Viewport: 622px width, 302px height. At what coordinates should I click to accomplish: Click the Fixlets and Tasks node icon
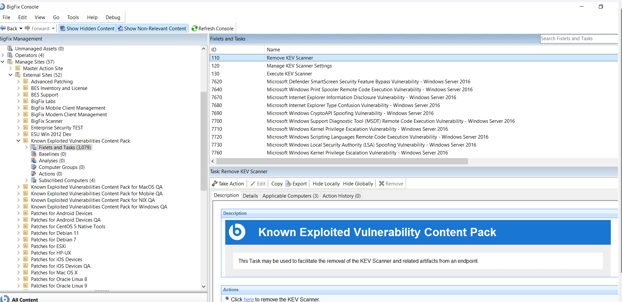[34, 147]
